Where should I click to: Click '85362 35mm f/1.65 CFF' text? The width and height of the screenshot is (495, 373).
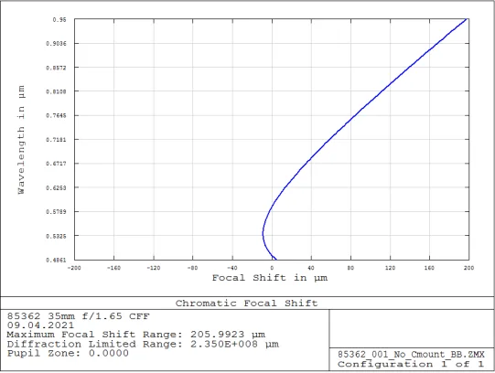coord(79,316)
